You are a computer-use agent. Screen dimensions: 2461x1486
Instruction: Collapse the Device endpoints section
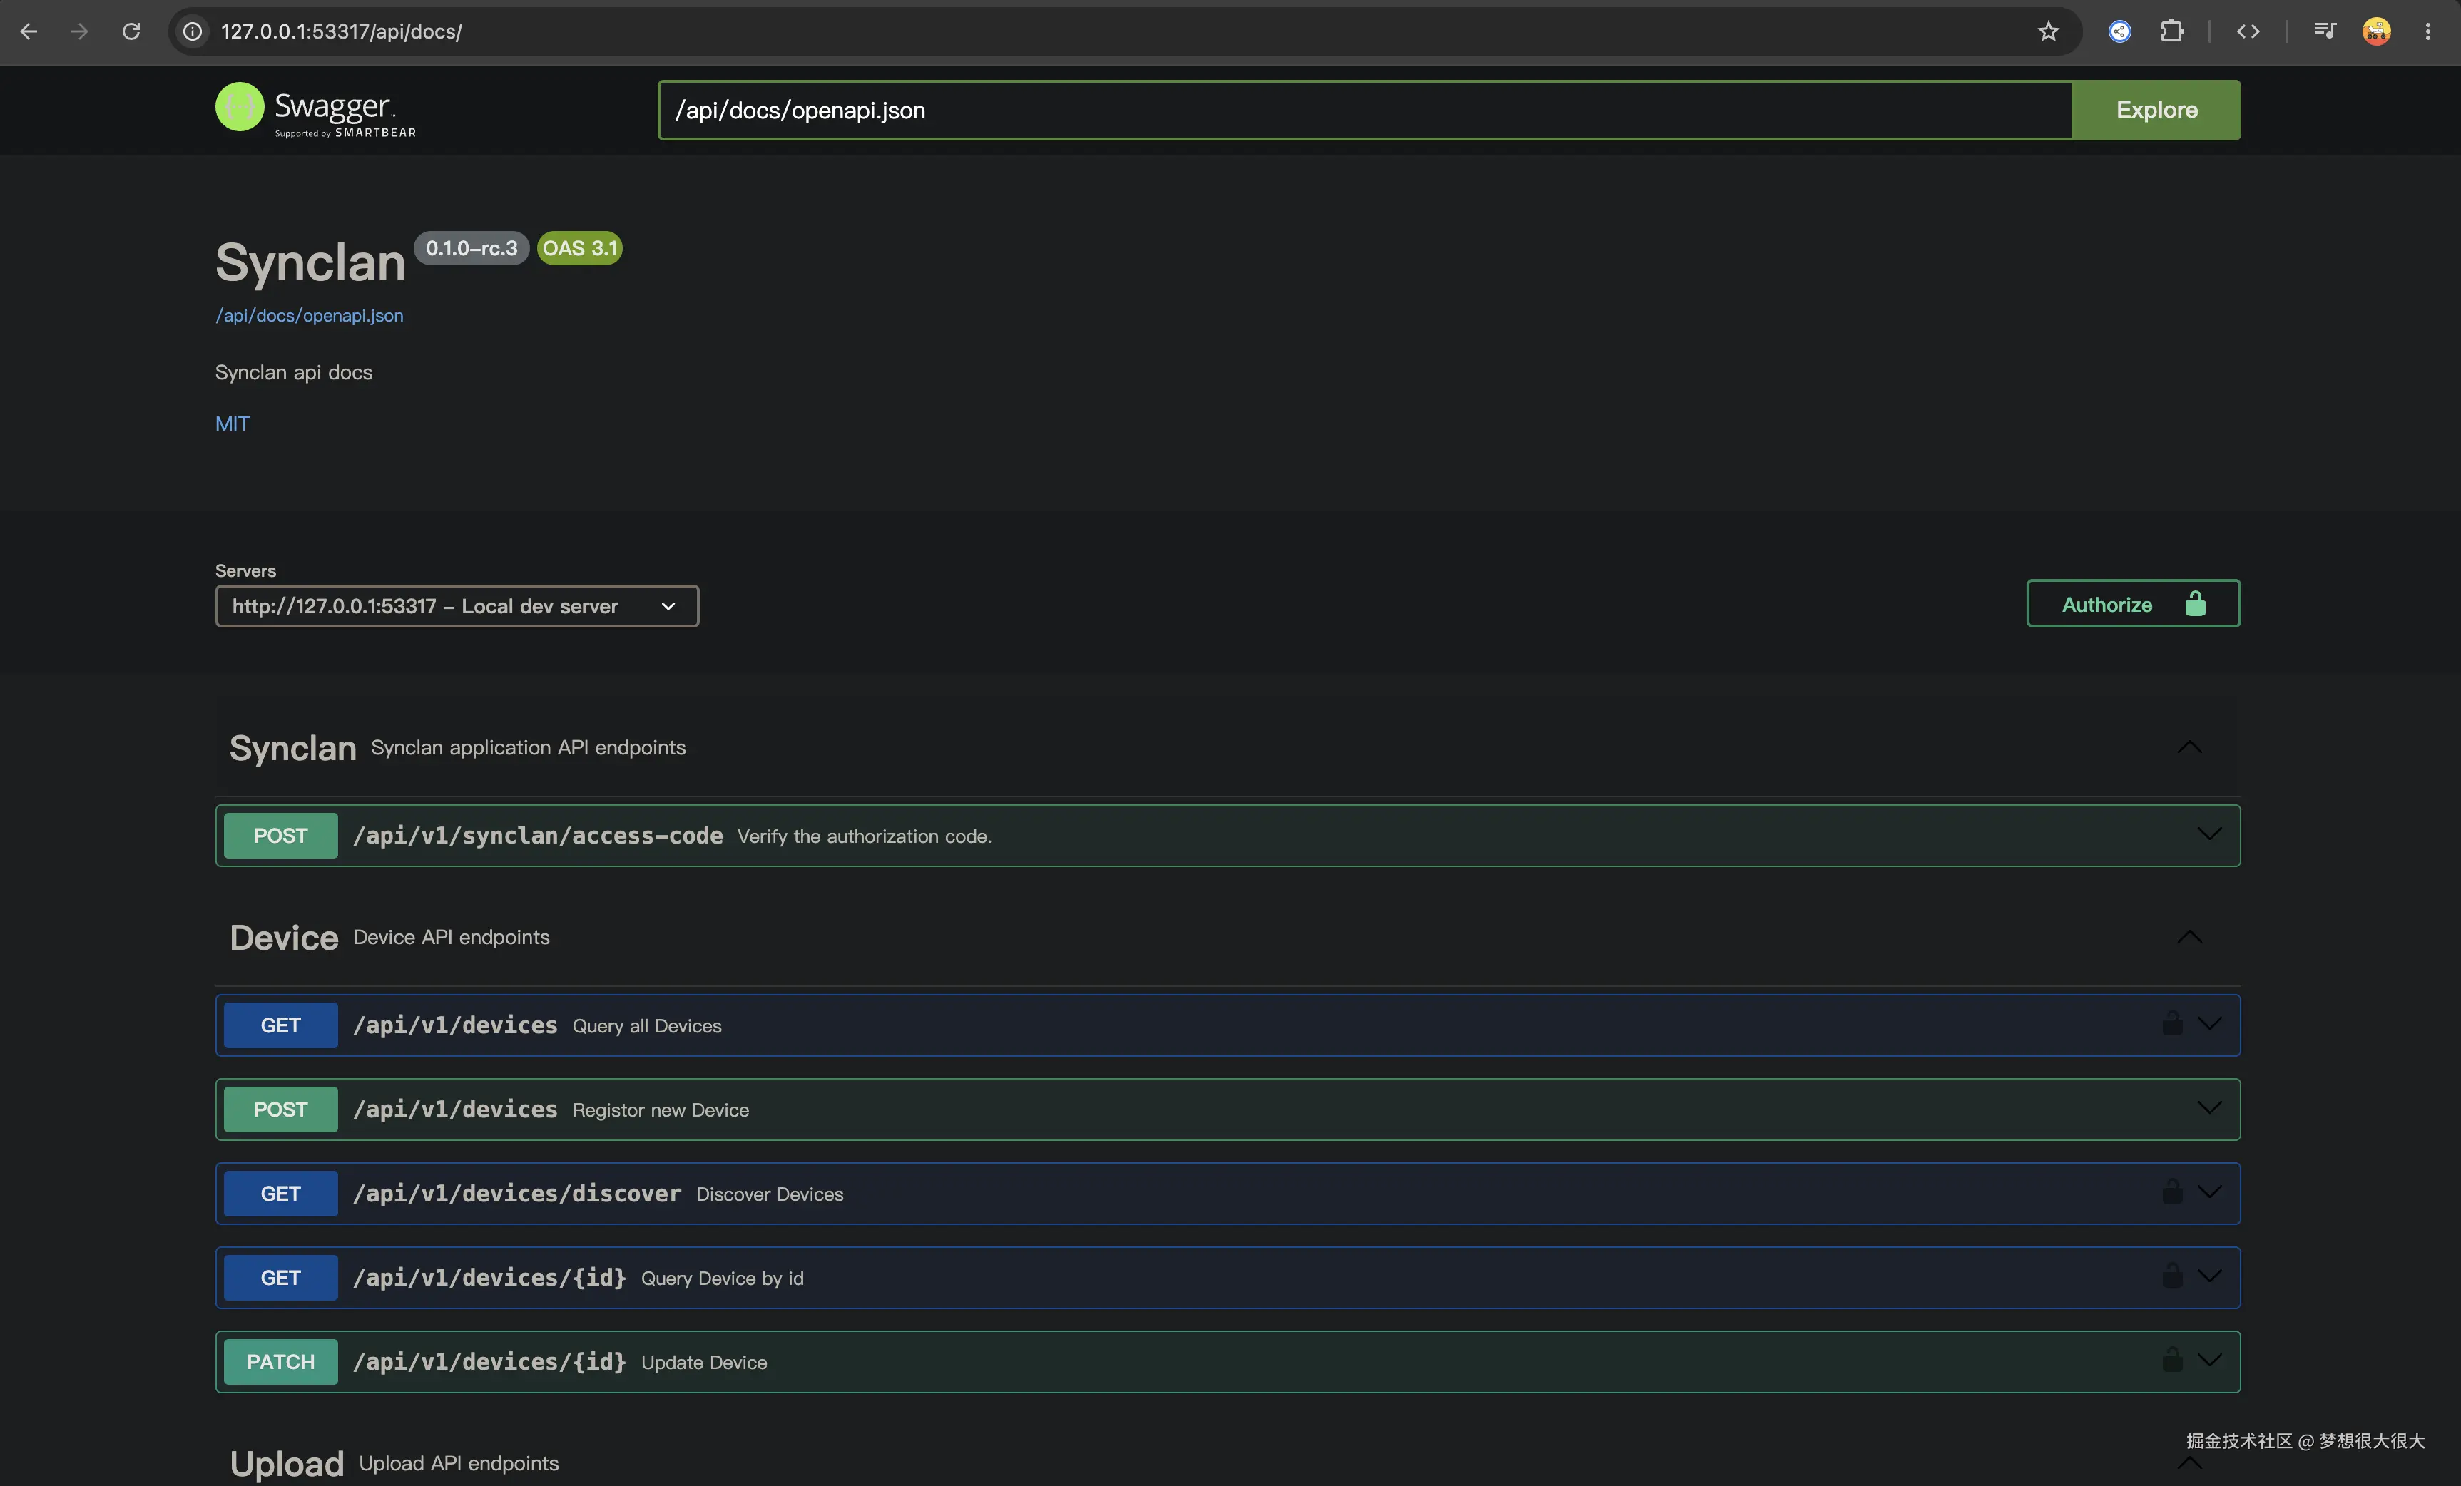pyautogui.click(x=2189, y=937)
